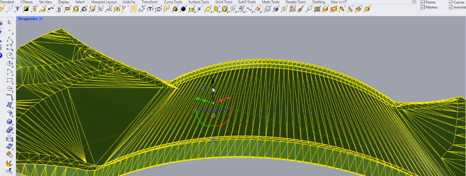Toggle the Points filter checkbox
The height and width of the screenshot is (176, 466).
(x=423, y=2)
